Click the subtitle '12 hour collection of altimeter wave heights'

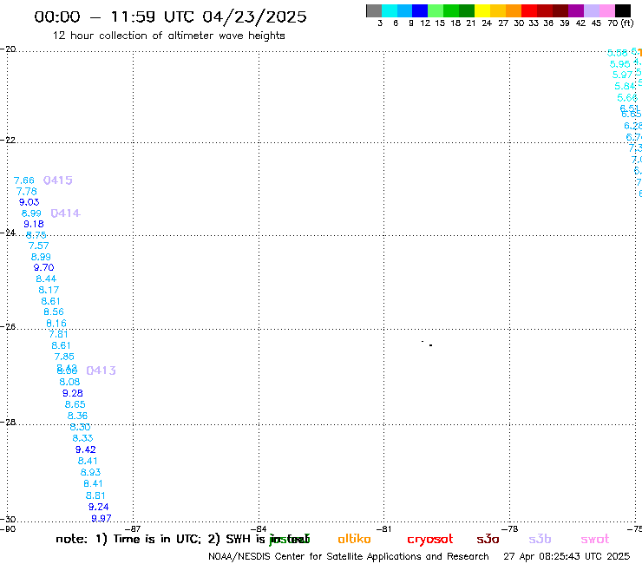point(168,36)
